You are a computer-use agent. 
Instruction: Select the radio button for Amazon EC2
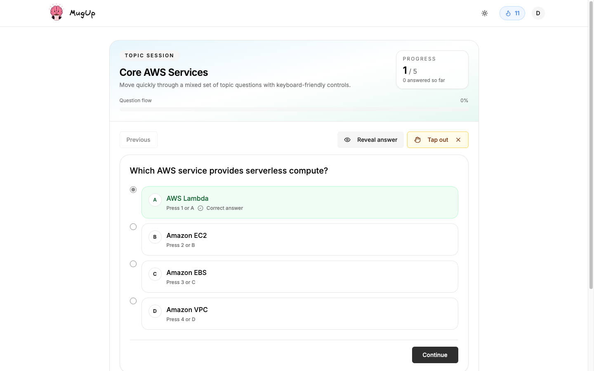pos(133,227)
